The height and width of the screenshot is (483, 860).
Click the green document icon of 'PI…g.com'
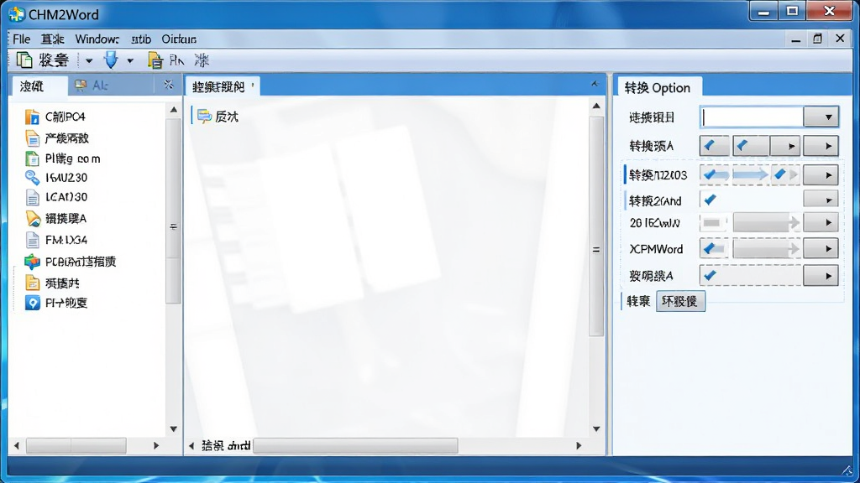[33, 158]
